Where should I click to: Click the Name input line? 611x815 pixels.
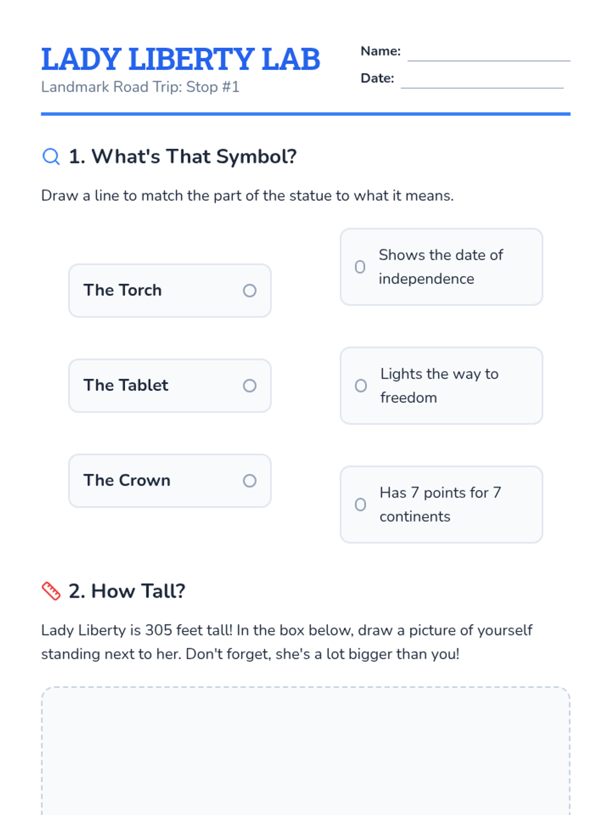(x=489, y=56)
